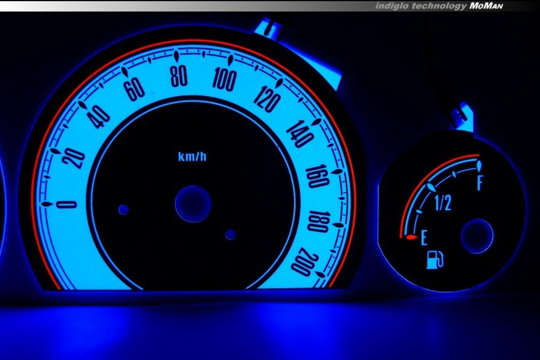Click the 60 speed number

tap(133, 89)
